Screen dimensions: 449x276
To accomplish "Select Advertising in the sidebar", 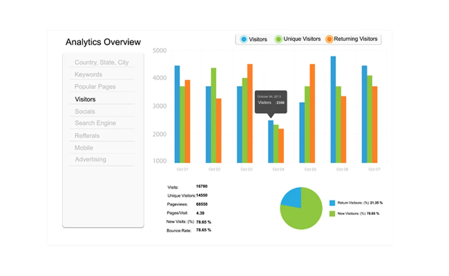I will (x=91, y=159).
